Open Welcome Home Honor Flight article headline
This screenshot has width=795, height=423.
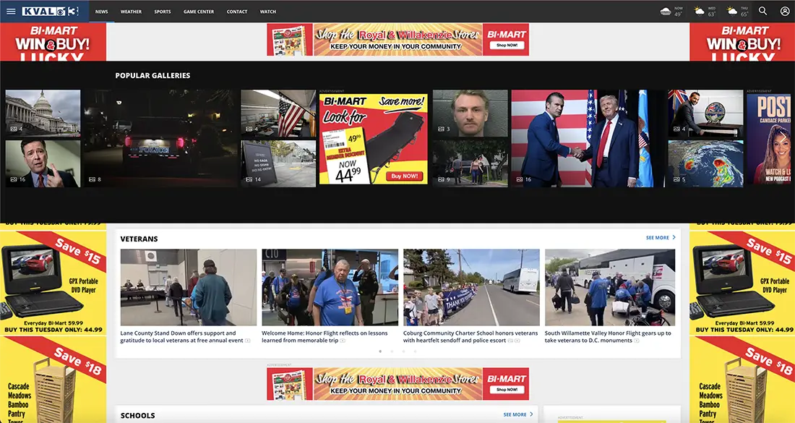[x=325, y=337]
